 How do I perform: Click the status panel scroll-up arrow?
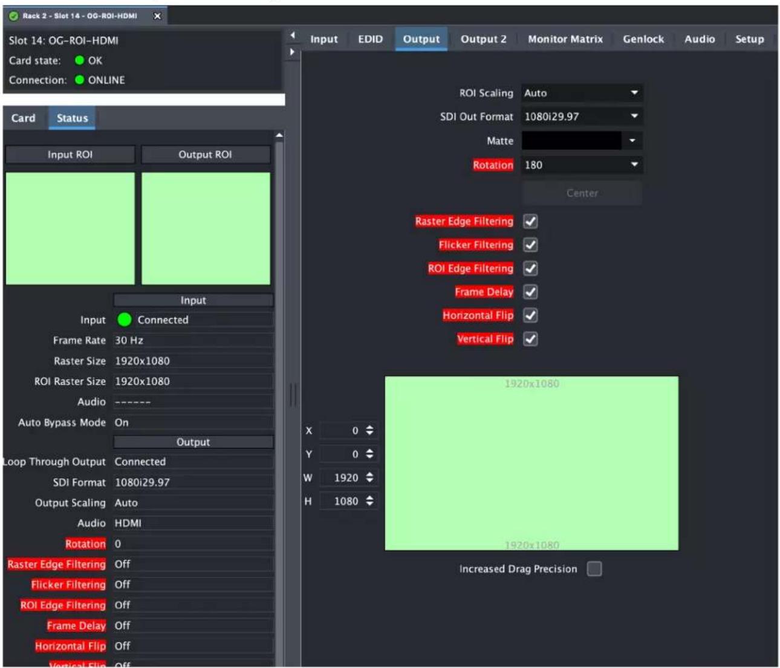click(279, 135)
